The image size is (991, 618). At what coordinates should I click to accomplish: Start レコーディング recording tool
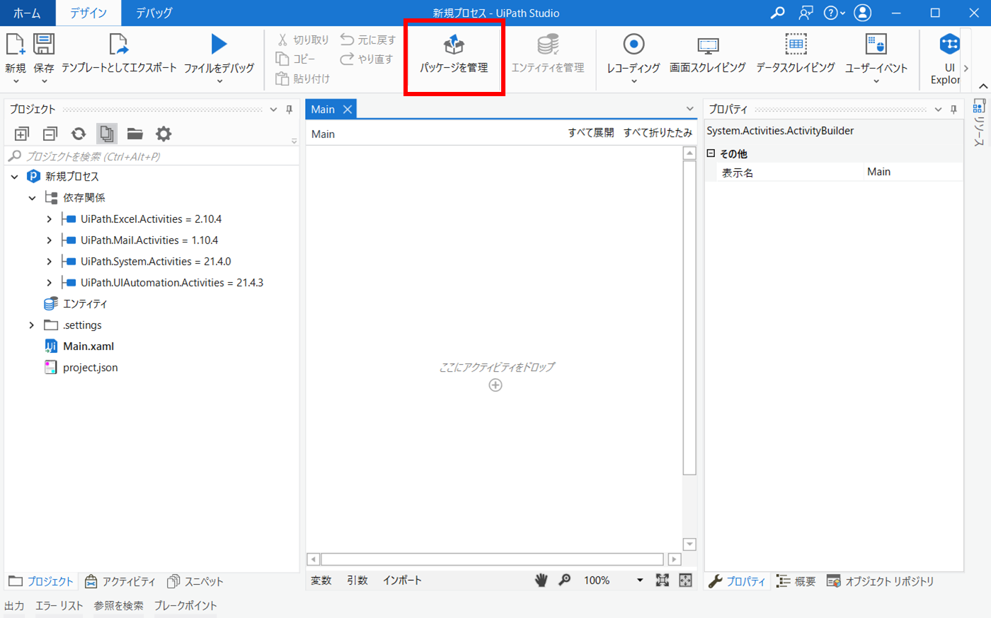pyautogui.click(x=634, y=45)
